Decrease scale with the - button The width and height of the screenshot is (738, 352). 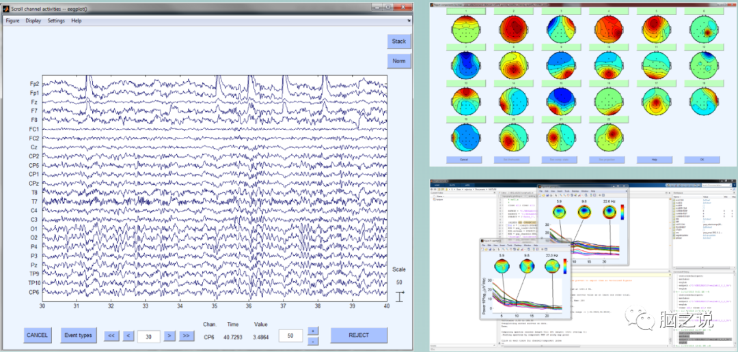(313, 340)
